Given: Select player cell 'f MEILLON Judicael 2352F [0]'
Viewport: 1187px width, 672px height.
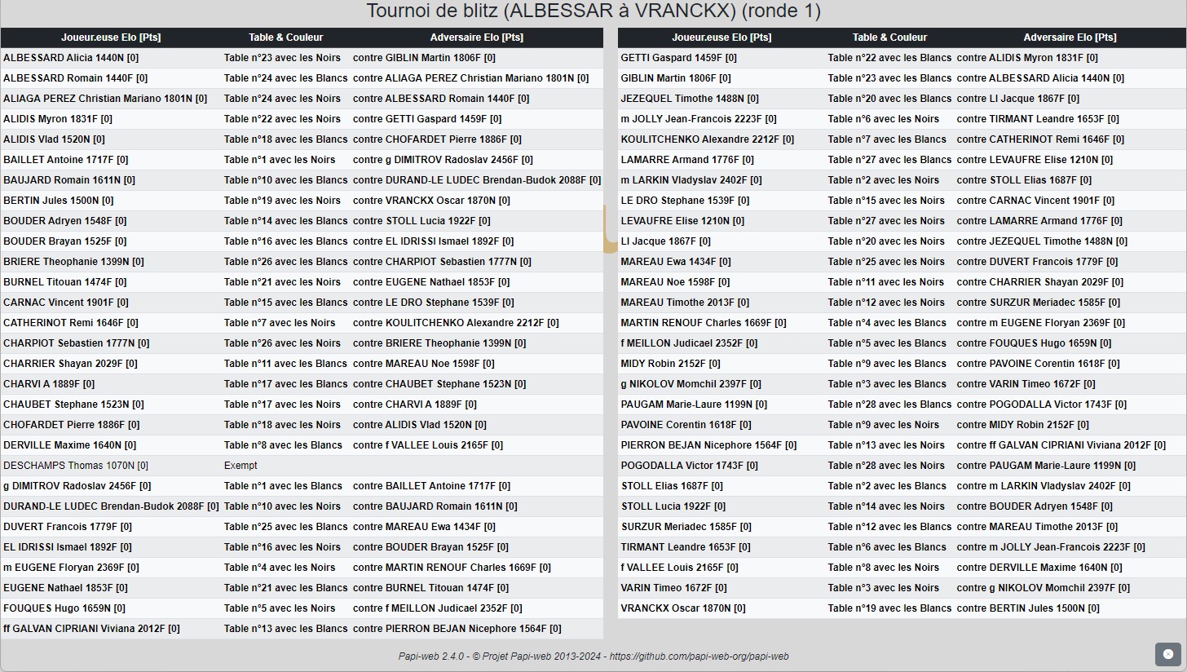Looking at the screenshot, I should click(689, 343).
